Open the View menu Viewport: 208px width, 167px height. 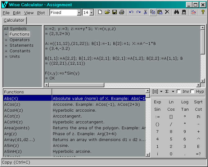point(29,13)
